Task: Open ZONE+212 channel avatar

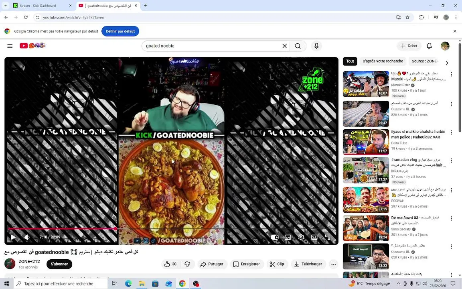Action: (10, 264)
